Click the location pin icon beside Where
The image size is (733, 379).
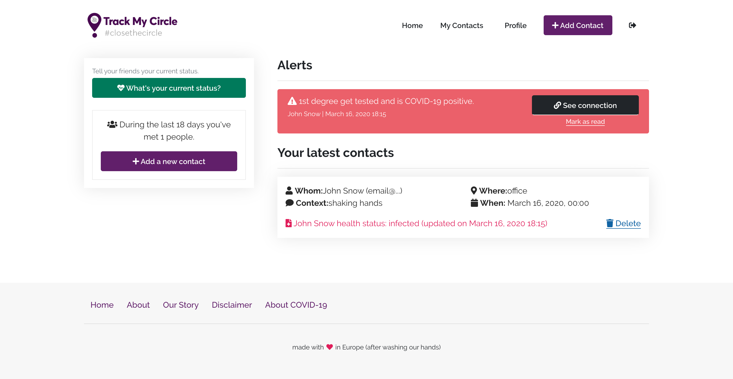[474, 191]
